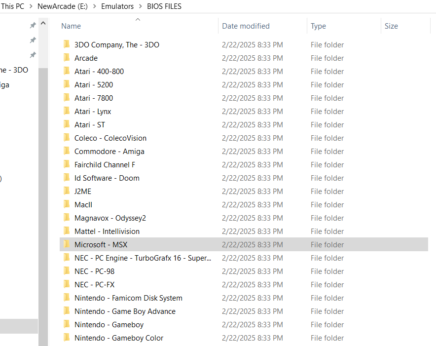The height and width of the screenshot is (346, 436).
Task: Go to This PC in the address bar
Action: point(12,6)
